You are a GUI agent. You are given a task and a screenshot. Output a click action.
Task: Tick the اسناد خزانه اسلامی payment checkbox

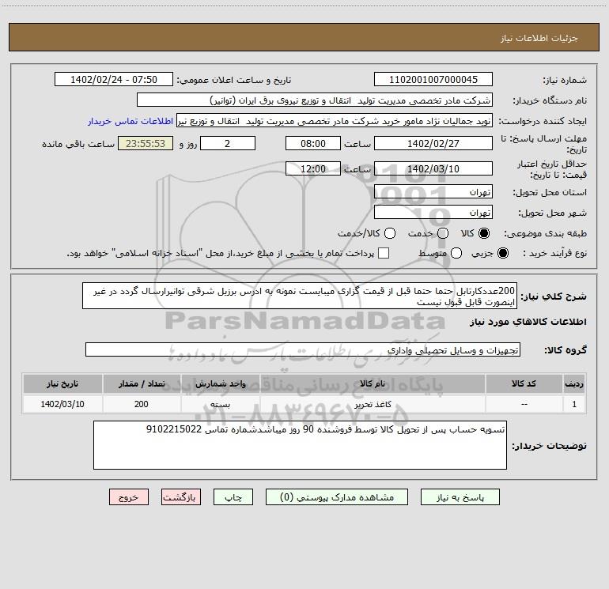pos(384,253)
